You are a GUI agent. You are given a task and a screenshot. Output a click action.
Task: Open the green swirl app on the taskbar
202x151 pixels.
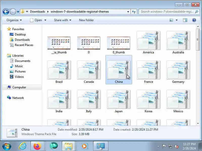[54, 146]
